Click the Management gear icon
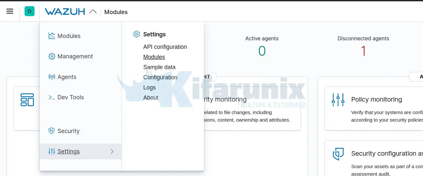The width and height of the screenshot is (423, 176). click(x=52, y=56)
